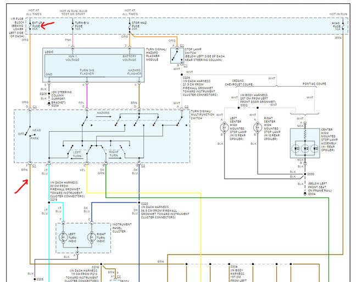Click the GND label inside flasher module
This screenshot has width=357, height=282.
click(x=49, y=75)
